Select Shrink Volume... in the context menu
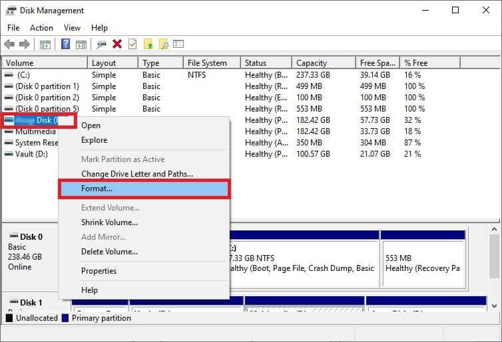The image size is (502, 342). pos(144,222)
